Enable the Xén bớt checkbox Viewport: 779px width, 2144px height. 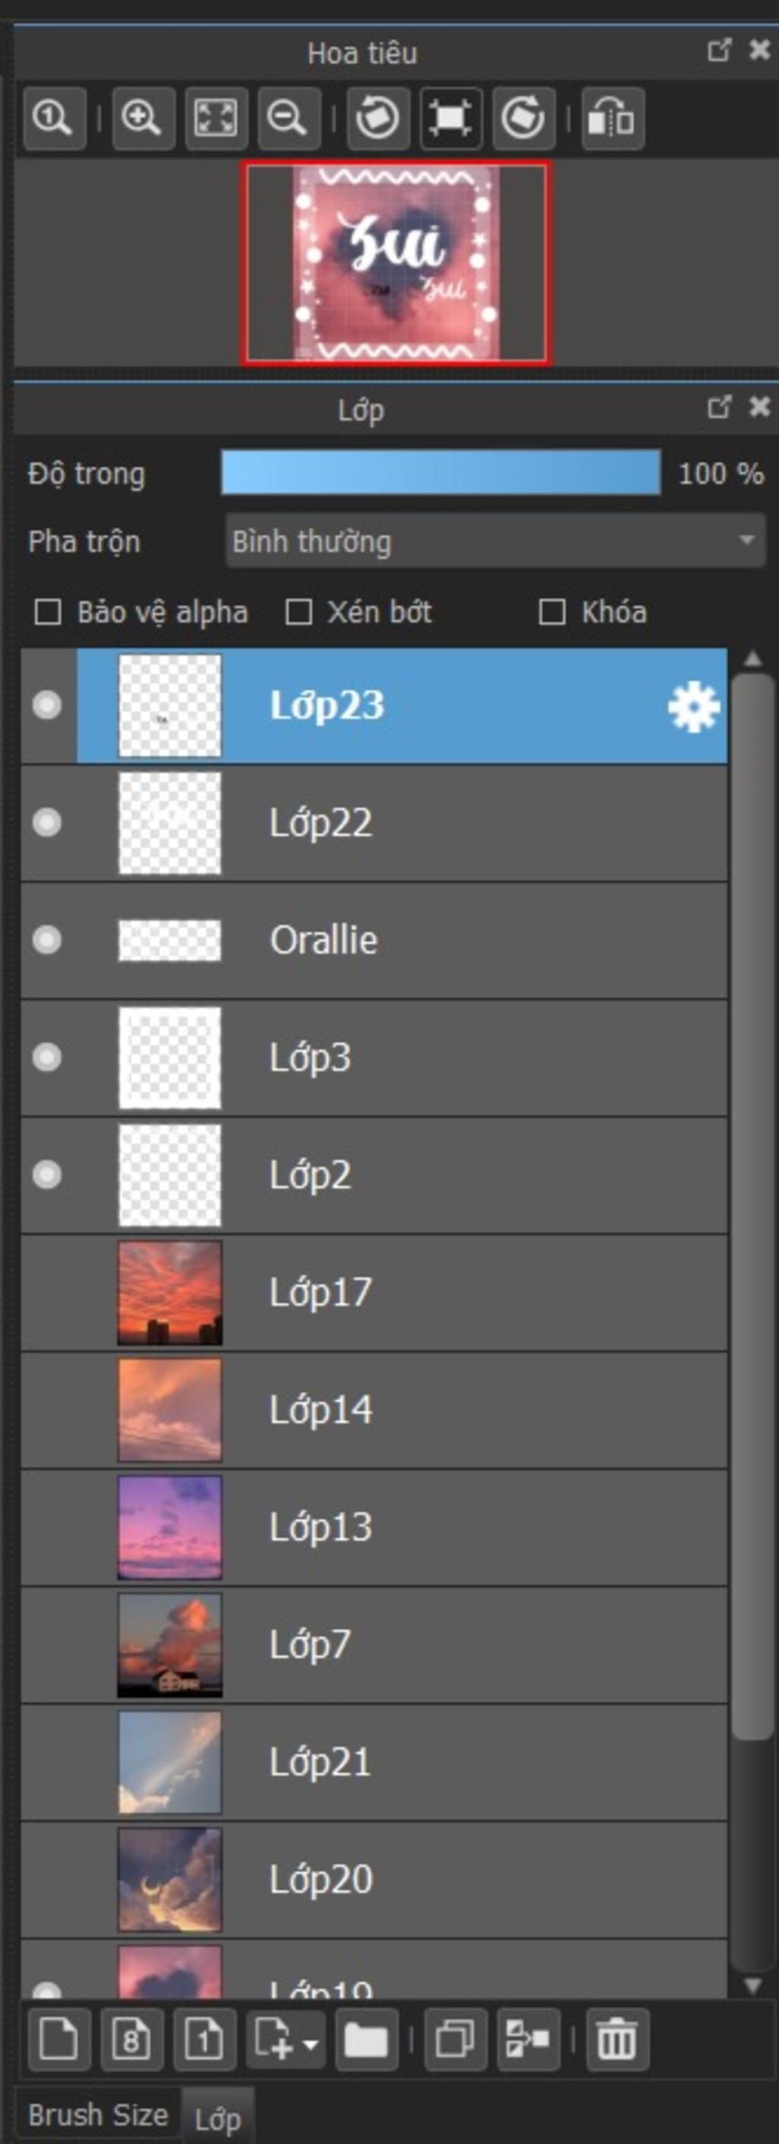click(298, 613)
